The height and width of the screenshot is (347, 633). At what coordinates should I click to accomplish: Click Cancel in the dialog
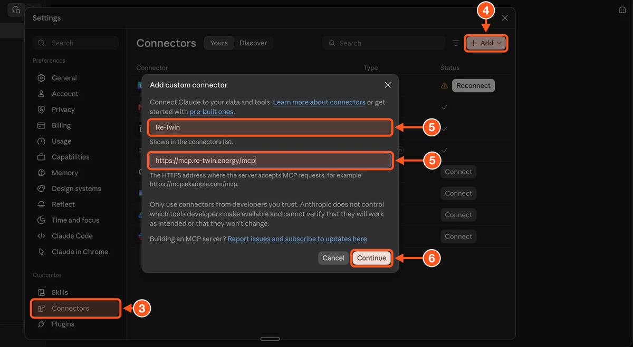(333, 258)
